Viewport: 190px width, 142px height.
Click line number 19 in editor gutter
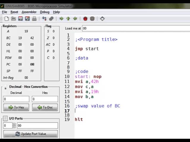click(x=67, y=120)
